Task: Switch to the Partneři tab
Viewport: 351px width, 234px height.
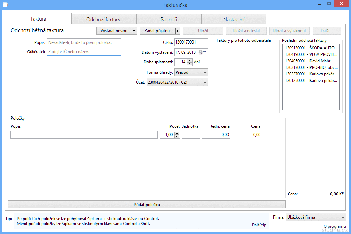Action: [x=168, y=20]
